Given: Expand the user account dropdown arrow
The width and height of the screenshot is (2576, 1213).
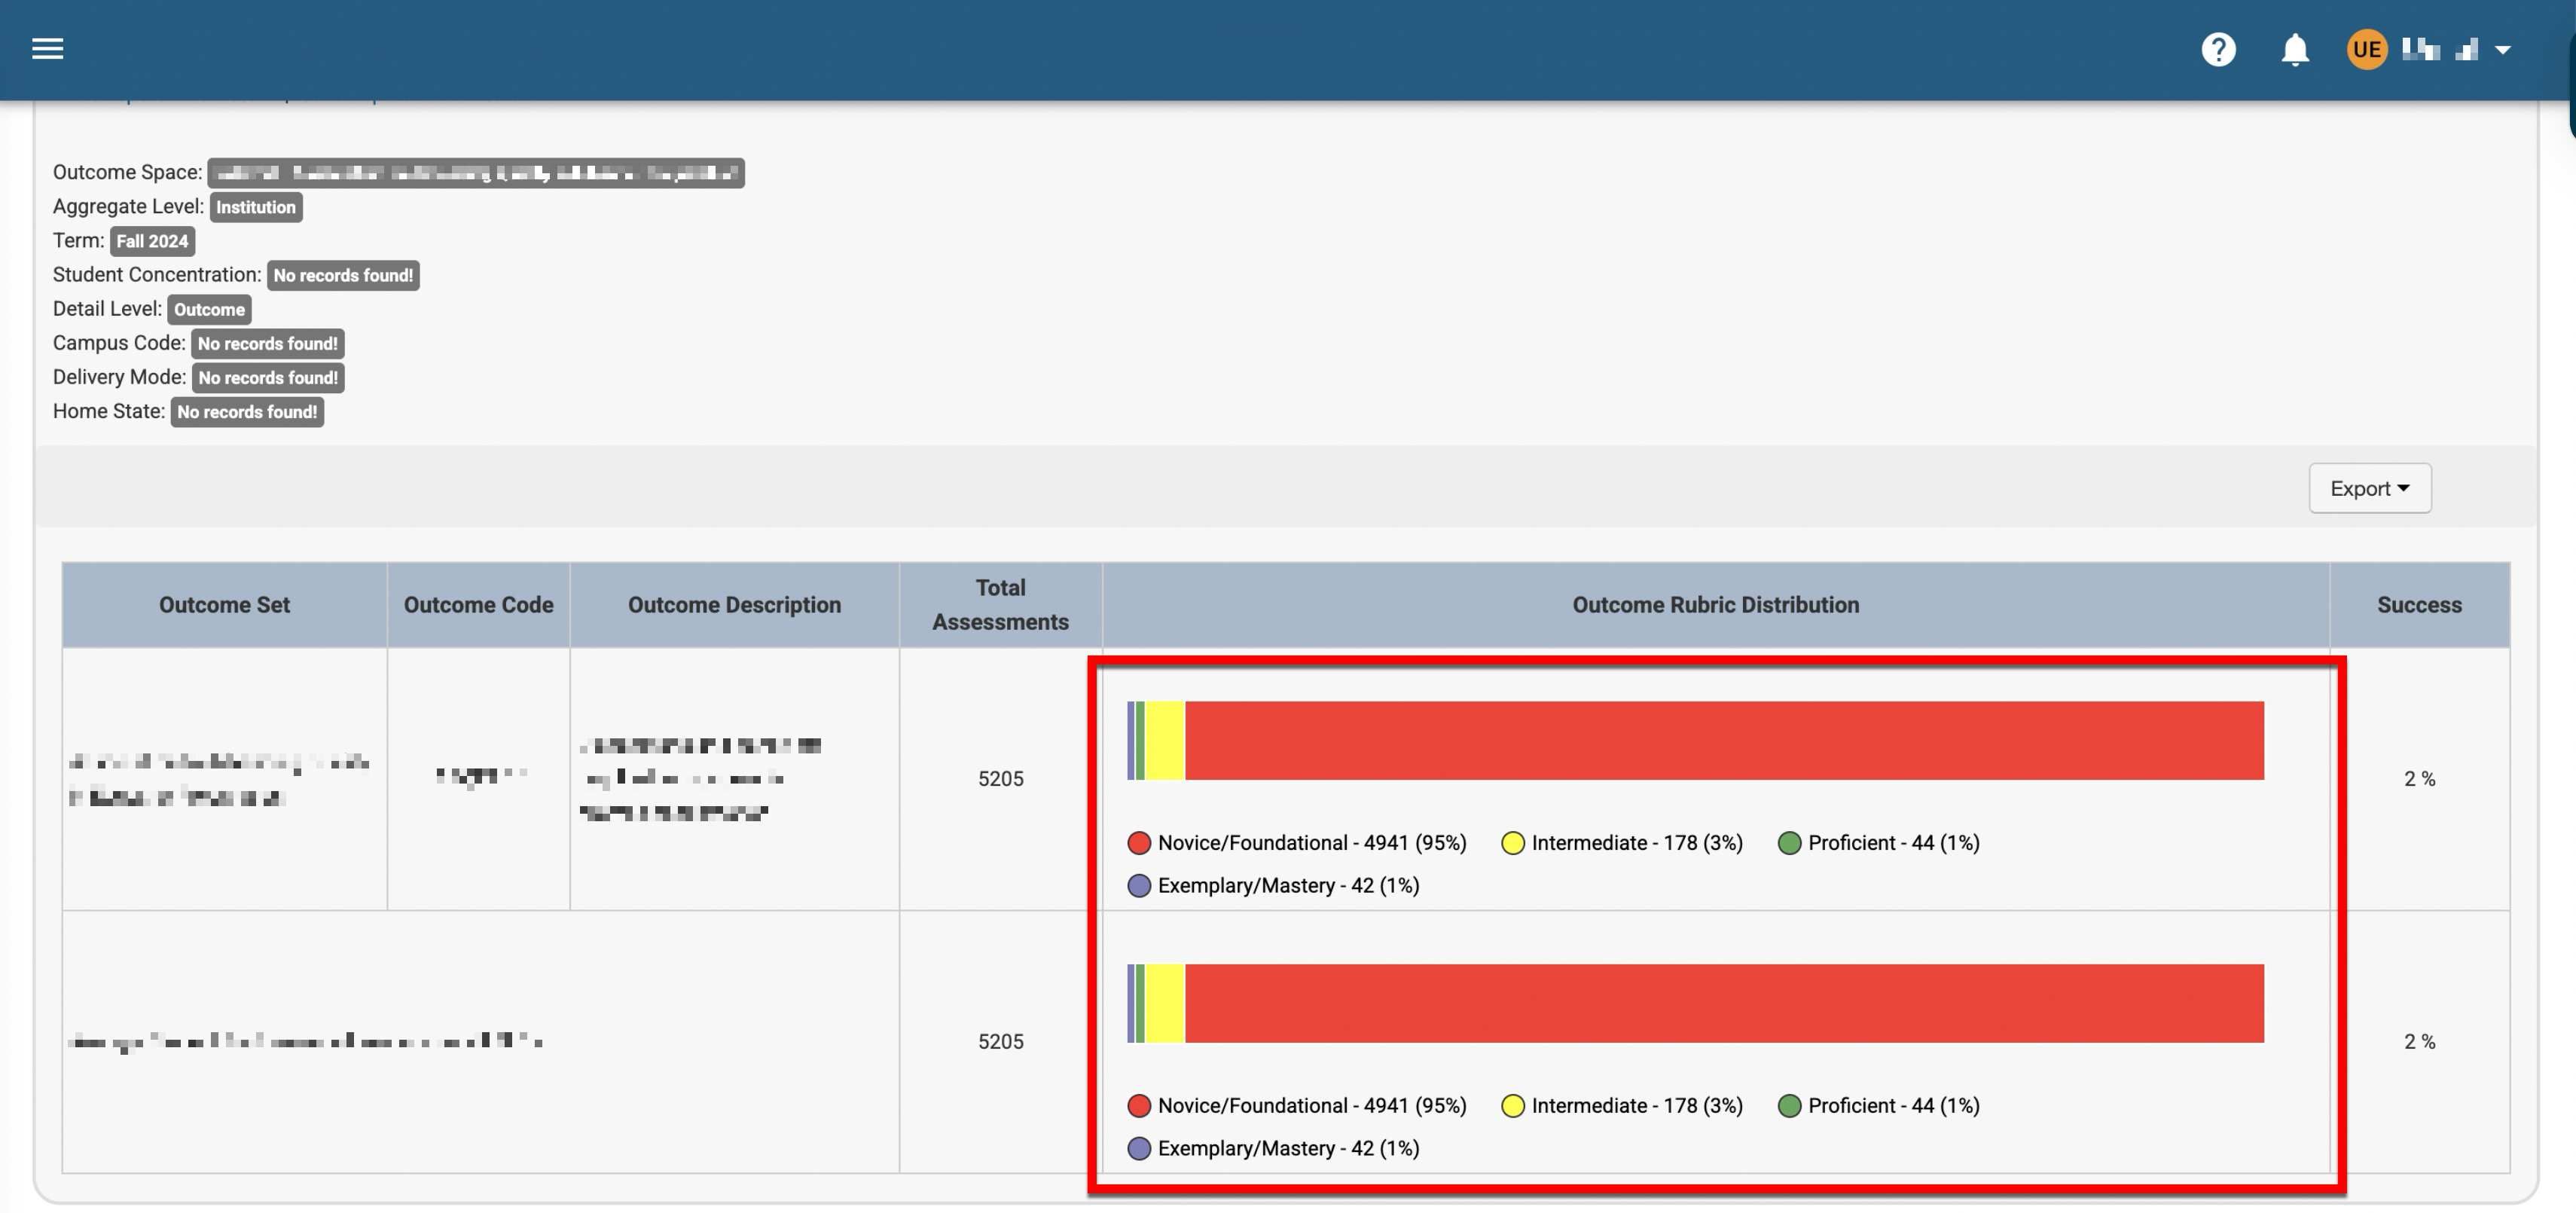Looking at the screenshot, I should coord(2503,49).
